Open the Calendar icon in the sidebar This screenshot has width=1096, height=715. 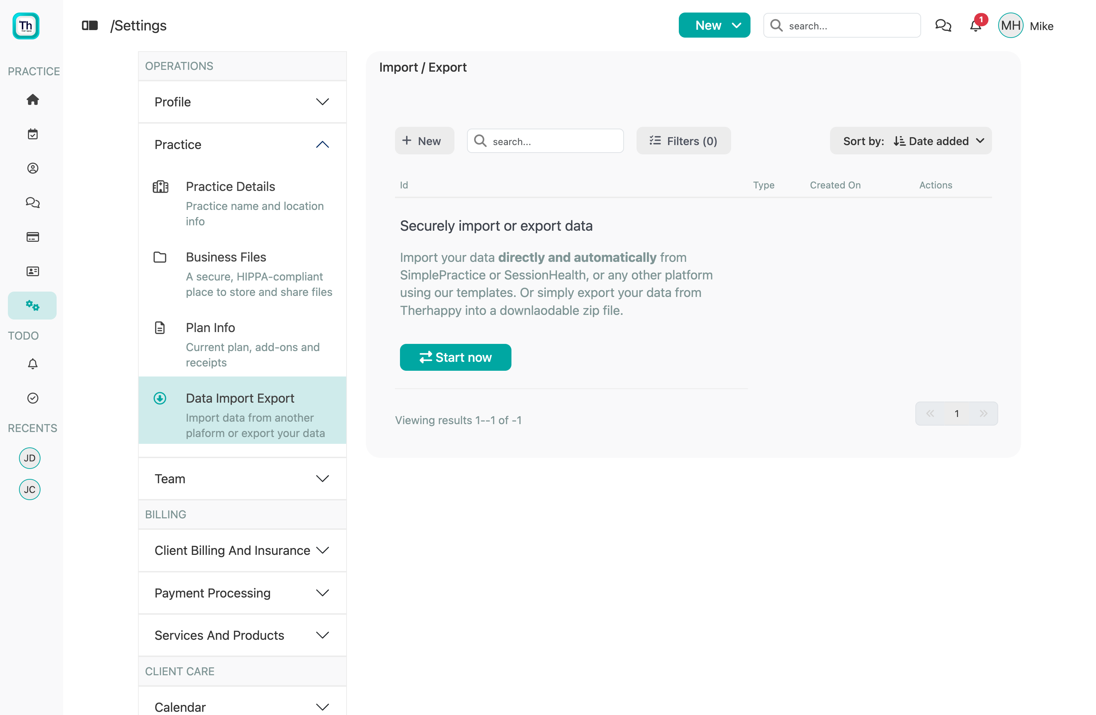click(x=32, y=134)
